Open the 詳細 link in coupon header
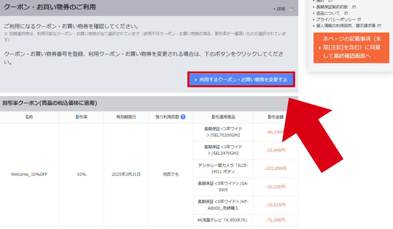Viewport: 393px width, 229px height. click(x=281, y=9)
